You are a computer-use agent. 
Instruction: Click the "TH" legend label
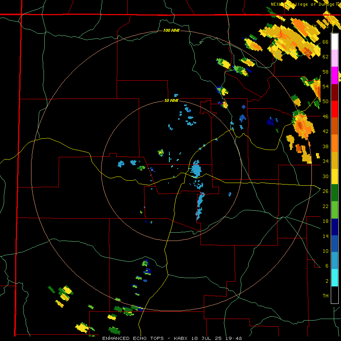325,296
